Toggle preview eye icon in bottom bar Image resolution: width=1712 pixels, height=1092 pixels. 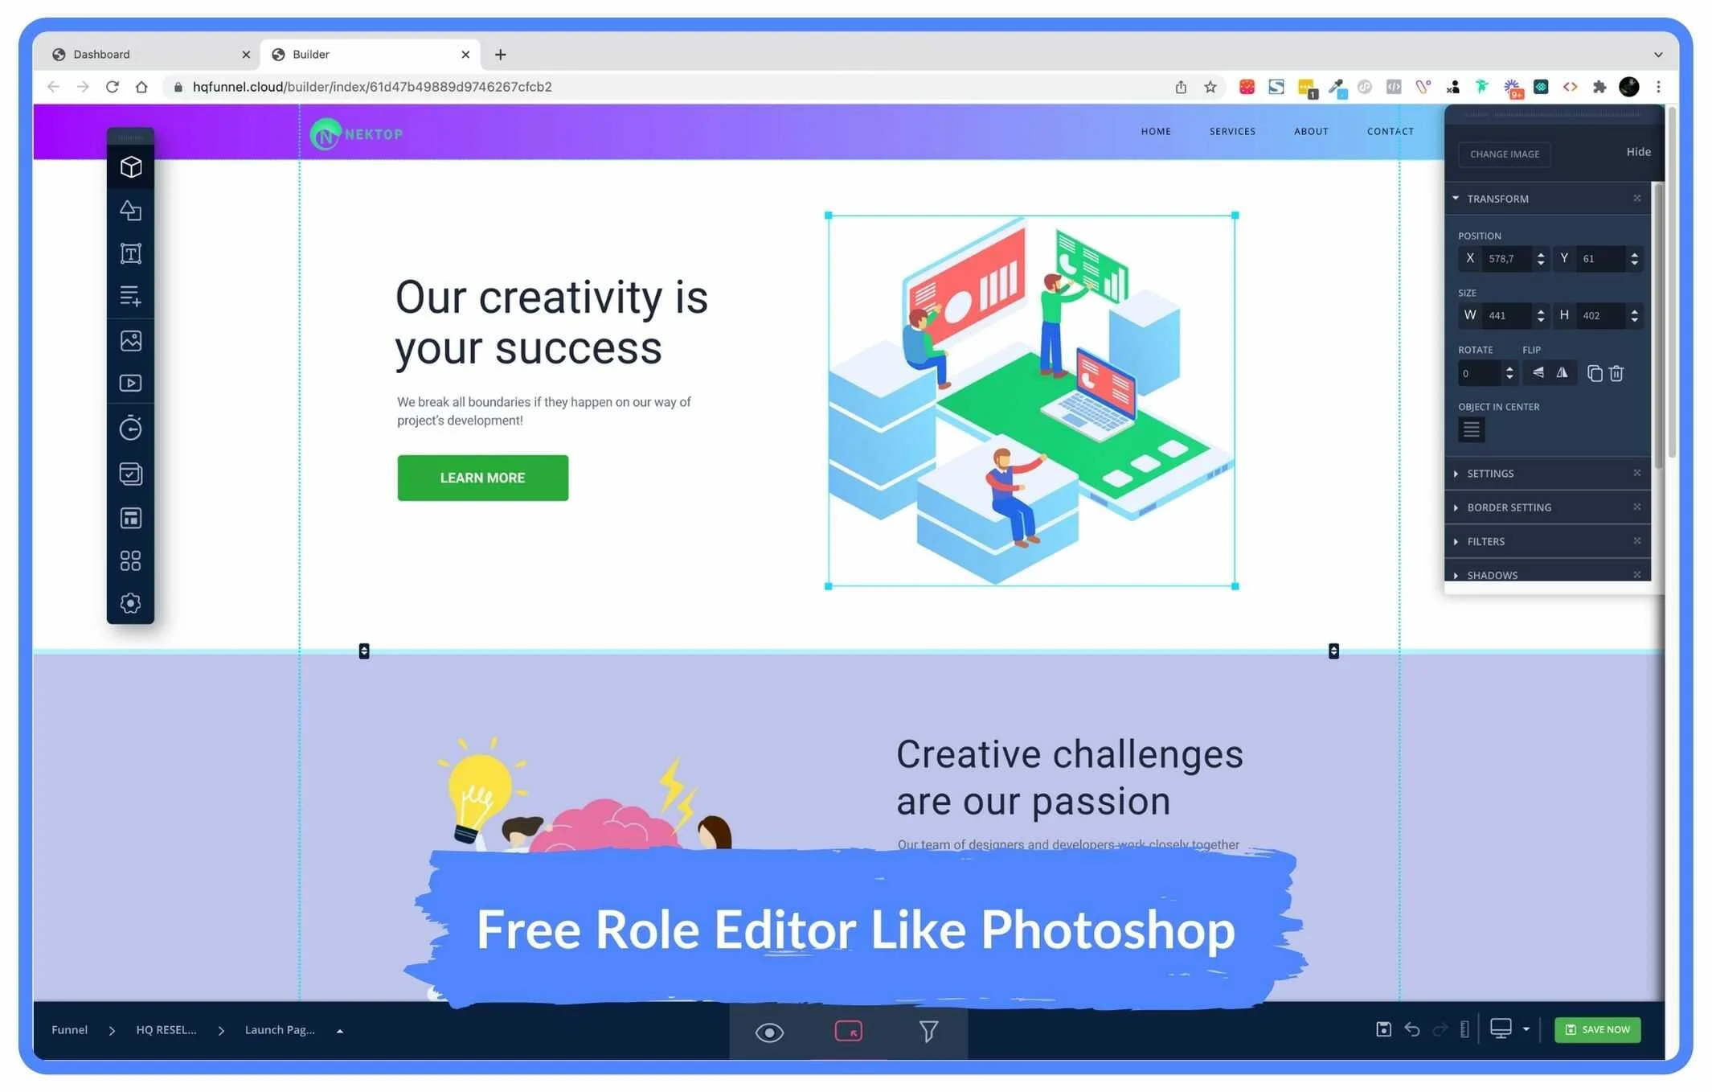tap(769, 1032)
